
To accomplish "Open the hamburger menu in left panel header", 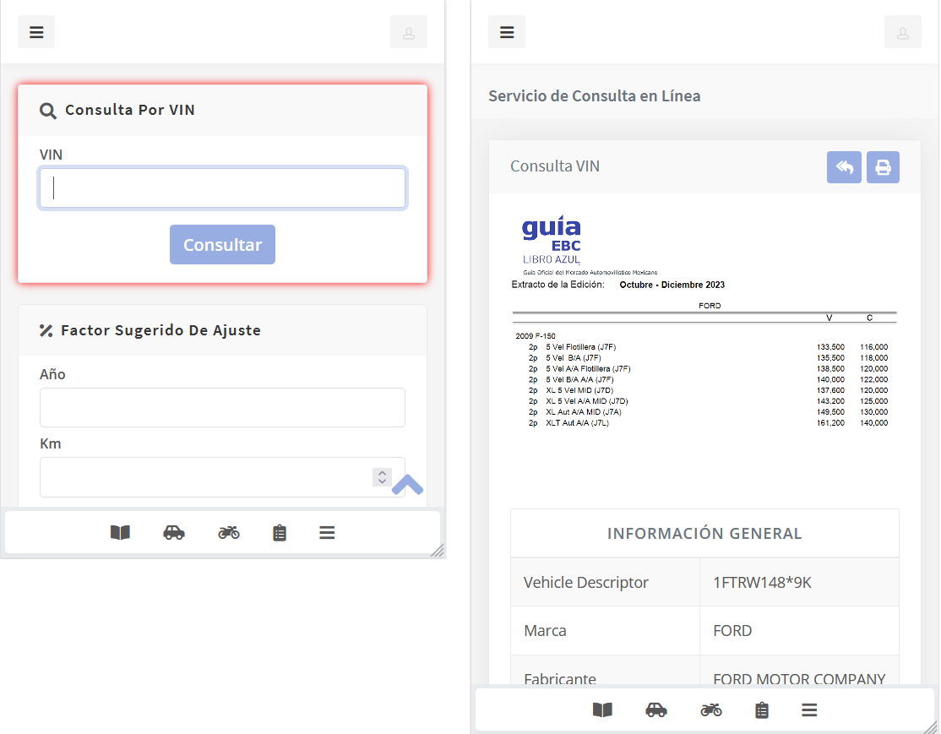I will [x=36, y=32].
